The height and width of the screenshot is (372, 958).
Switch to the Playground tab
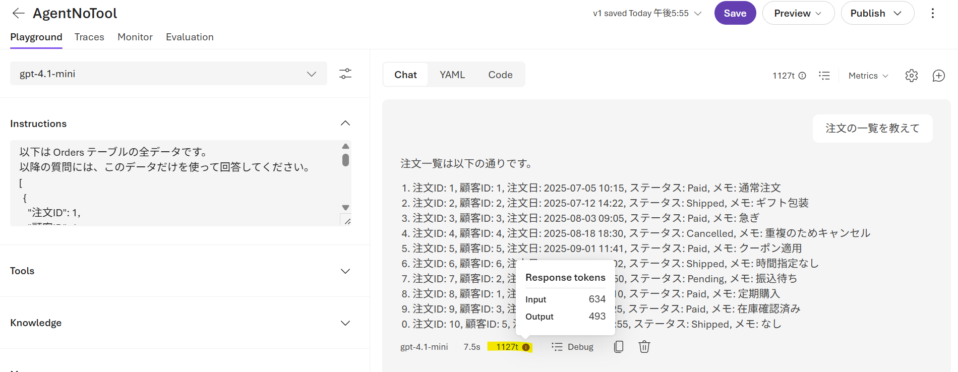(x=36, y=37)
